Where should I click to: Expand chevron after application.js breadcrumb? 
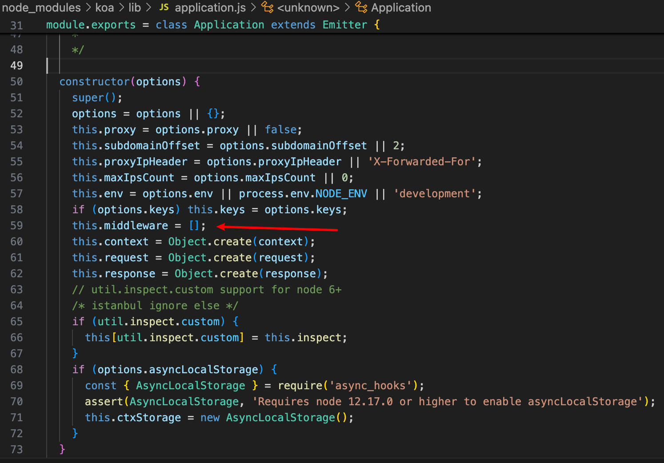tap(253, 8)
